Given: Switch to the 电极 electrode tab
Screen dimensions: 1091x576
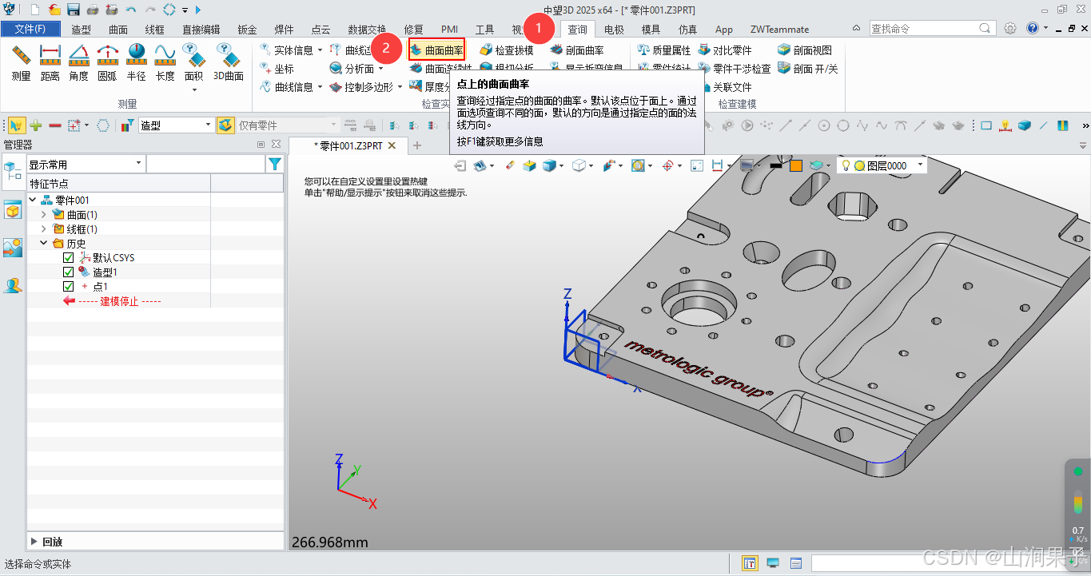Looking at the screenshot, I should [x=614, y=30].
